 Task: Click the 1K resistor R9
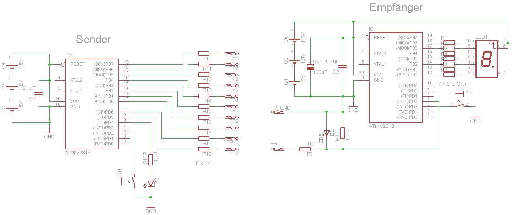click(306, 149)
